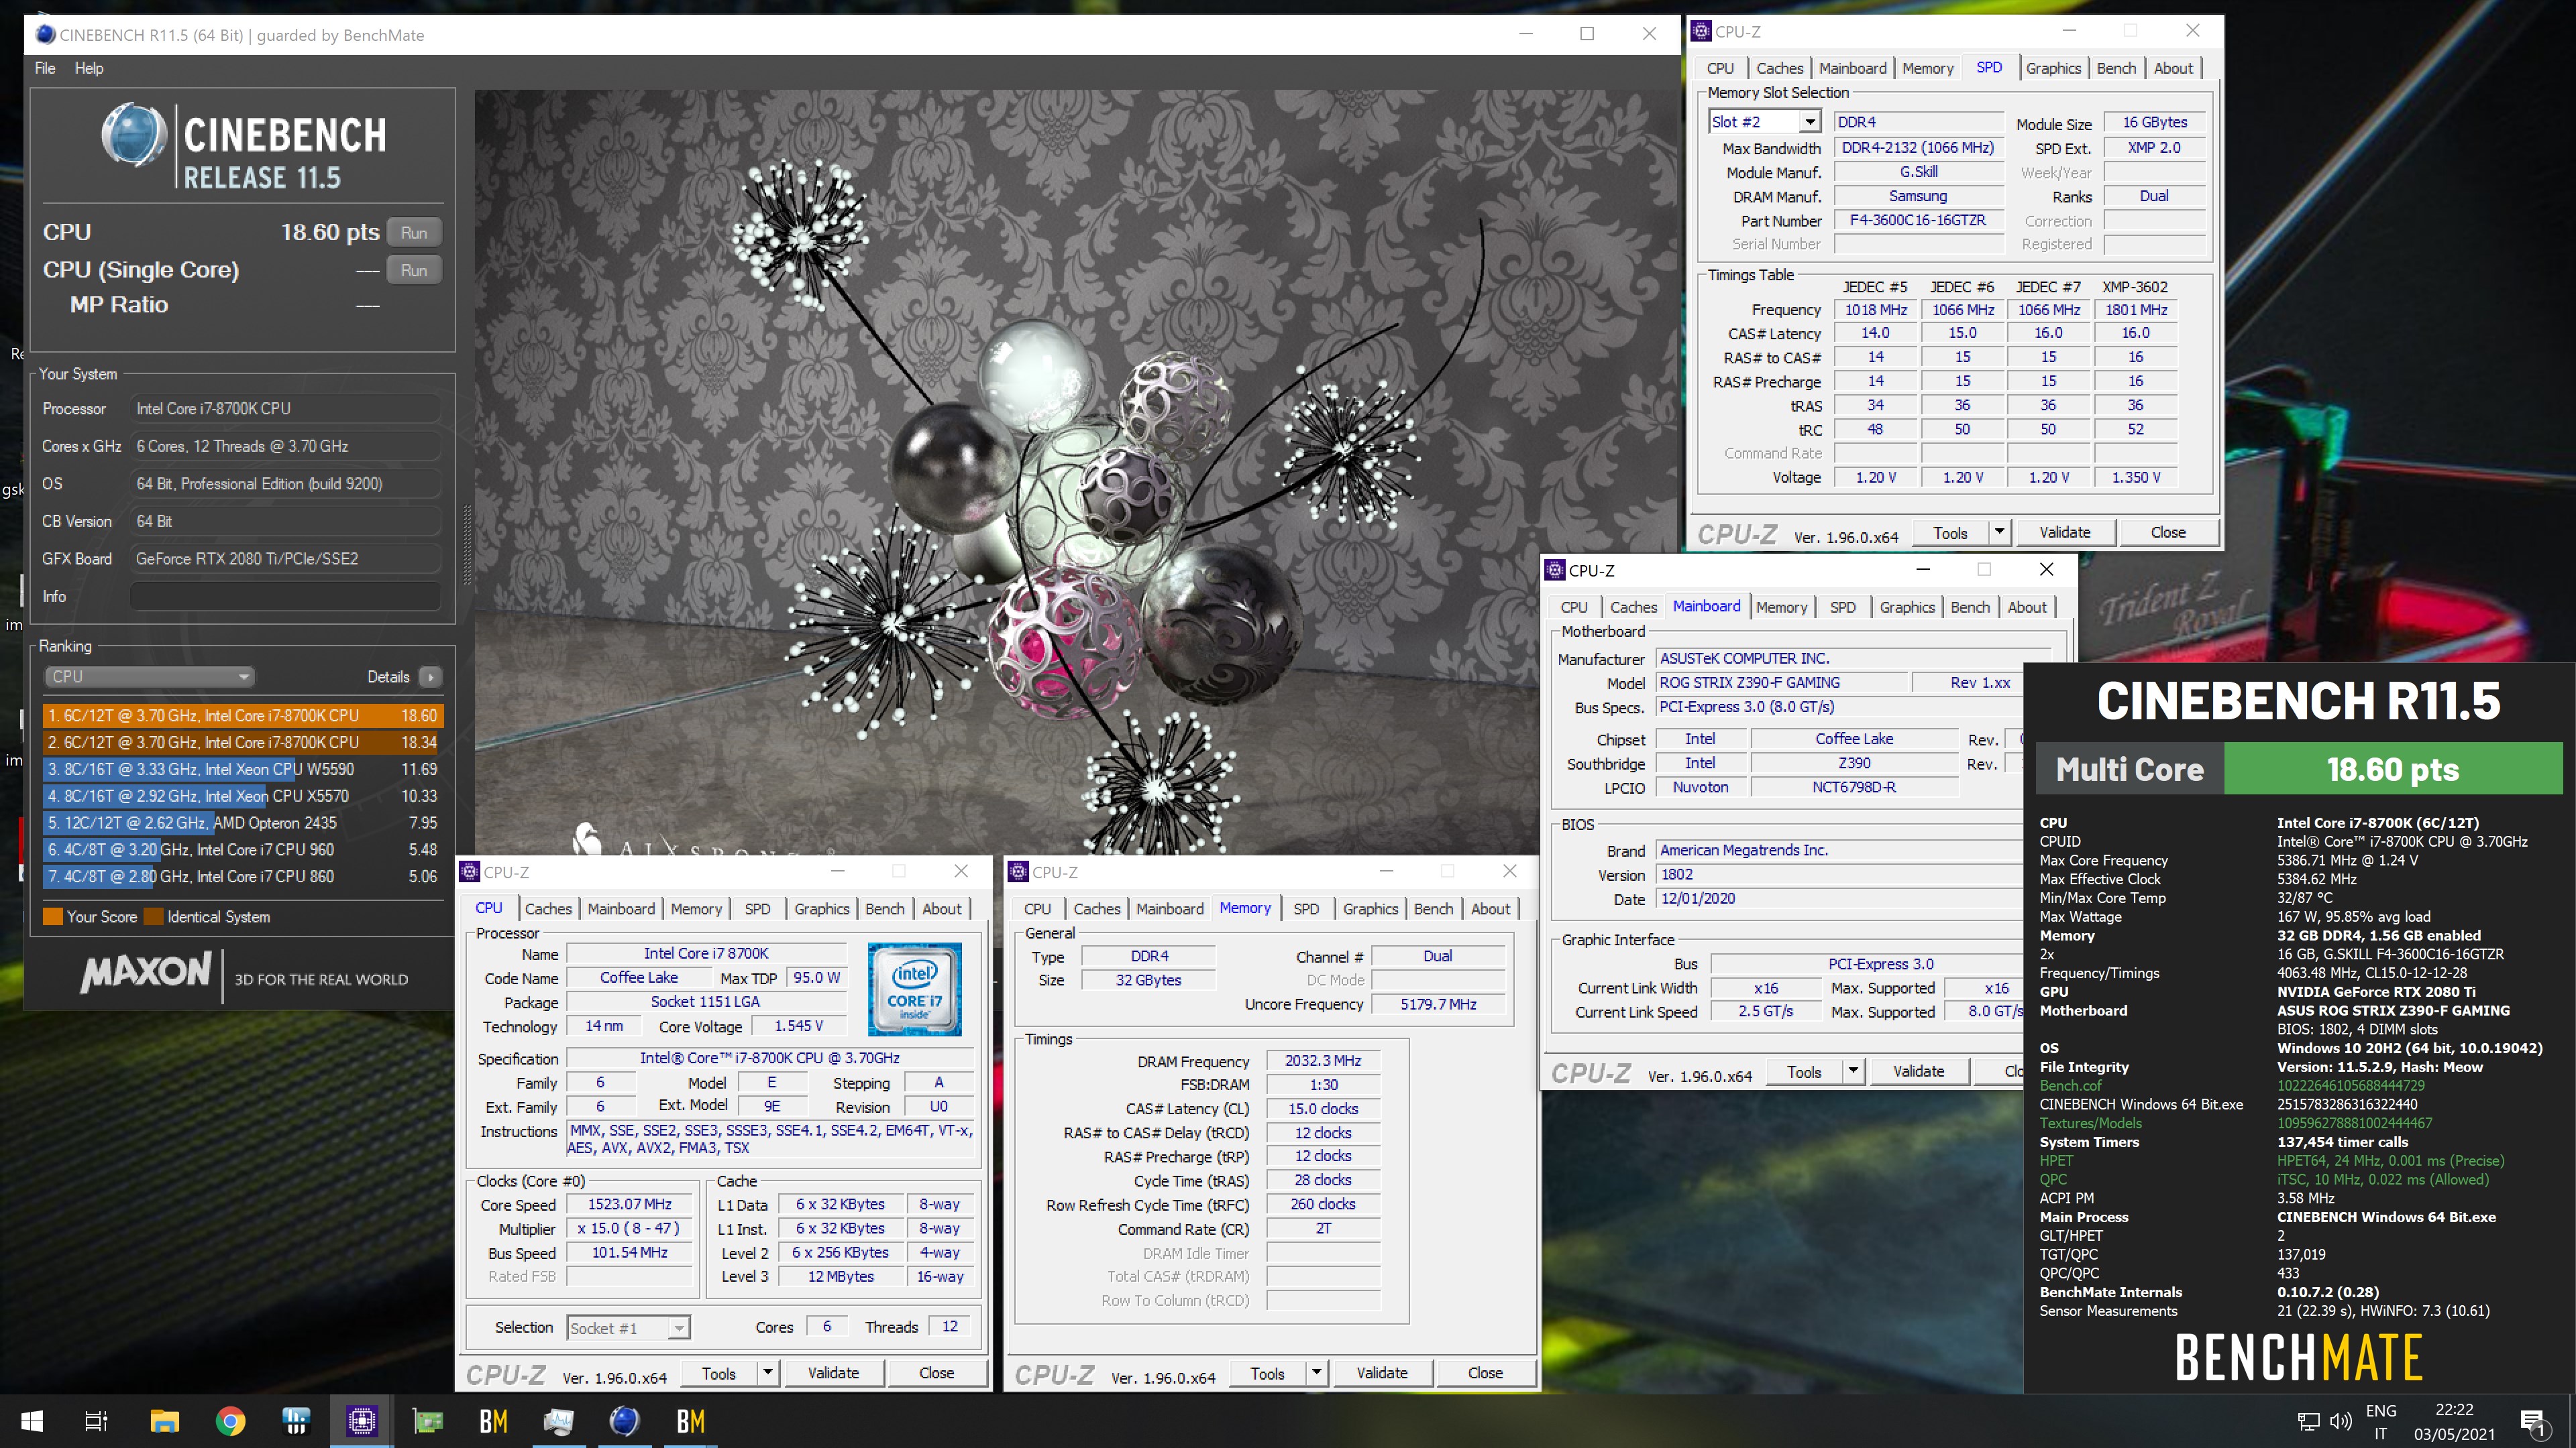Click the Info text field in Cinebench
Image resolution: width=2576 pixels, height=1448 pixels.
click(285, 597)
